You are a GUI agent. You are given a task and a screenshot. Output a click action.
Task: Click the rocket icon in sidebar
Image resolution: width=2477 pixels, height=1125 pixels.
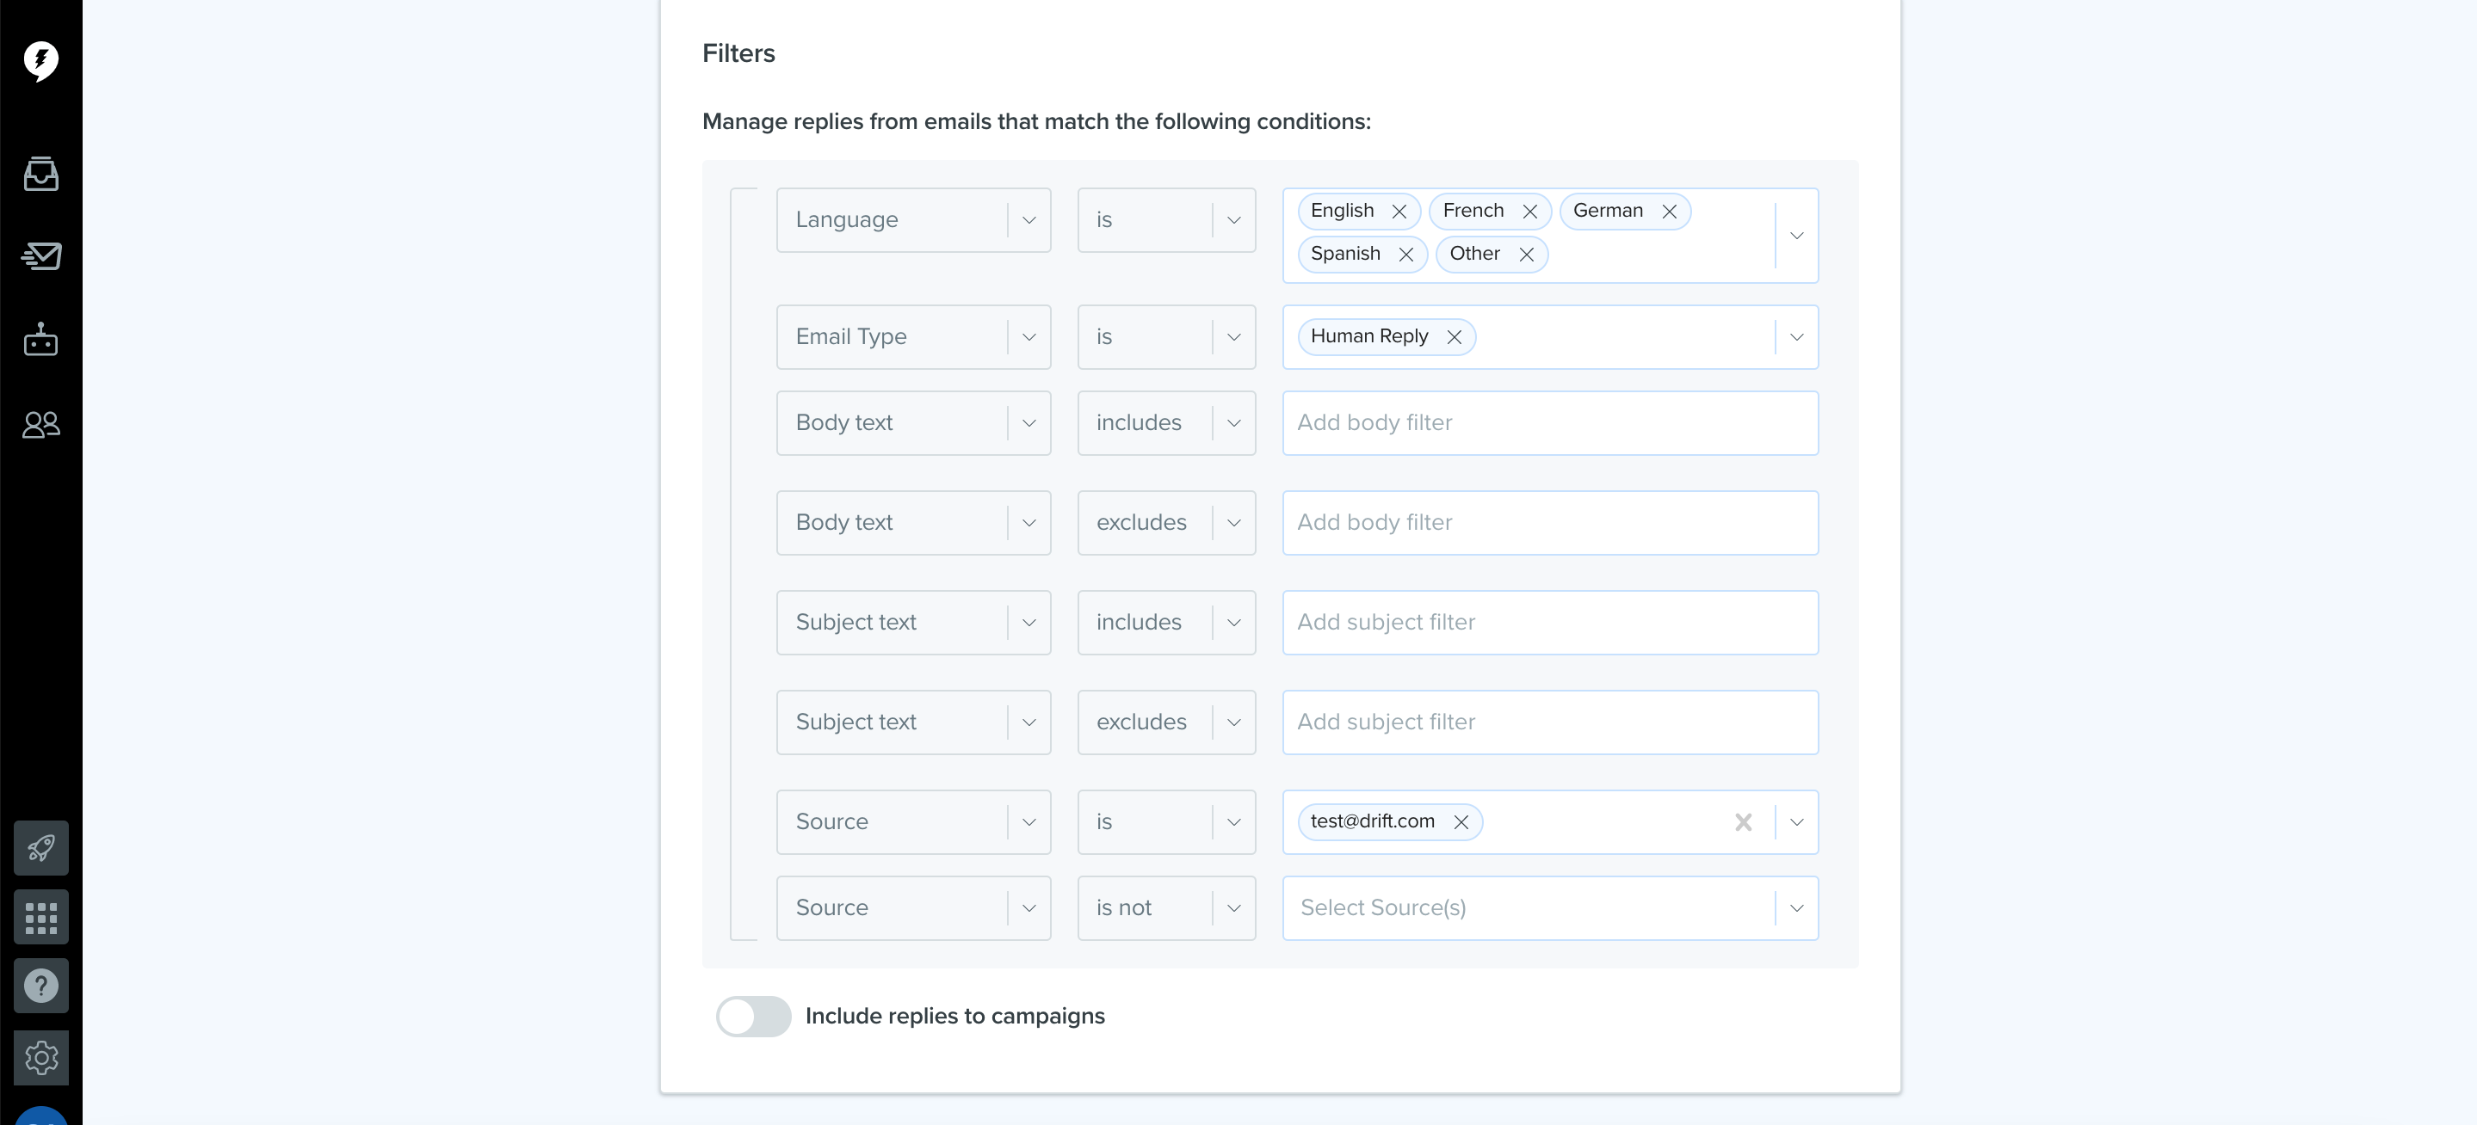coord(40,847)
